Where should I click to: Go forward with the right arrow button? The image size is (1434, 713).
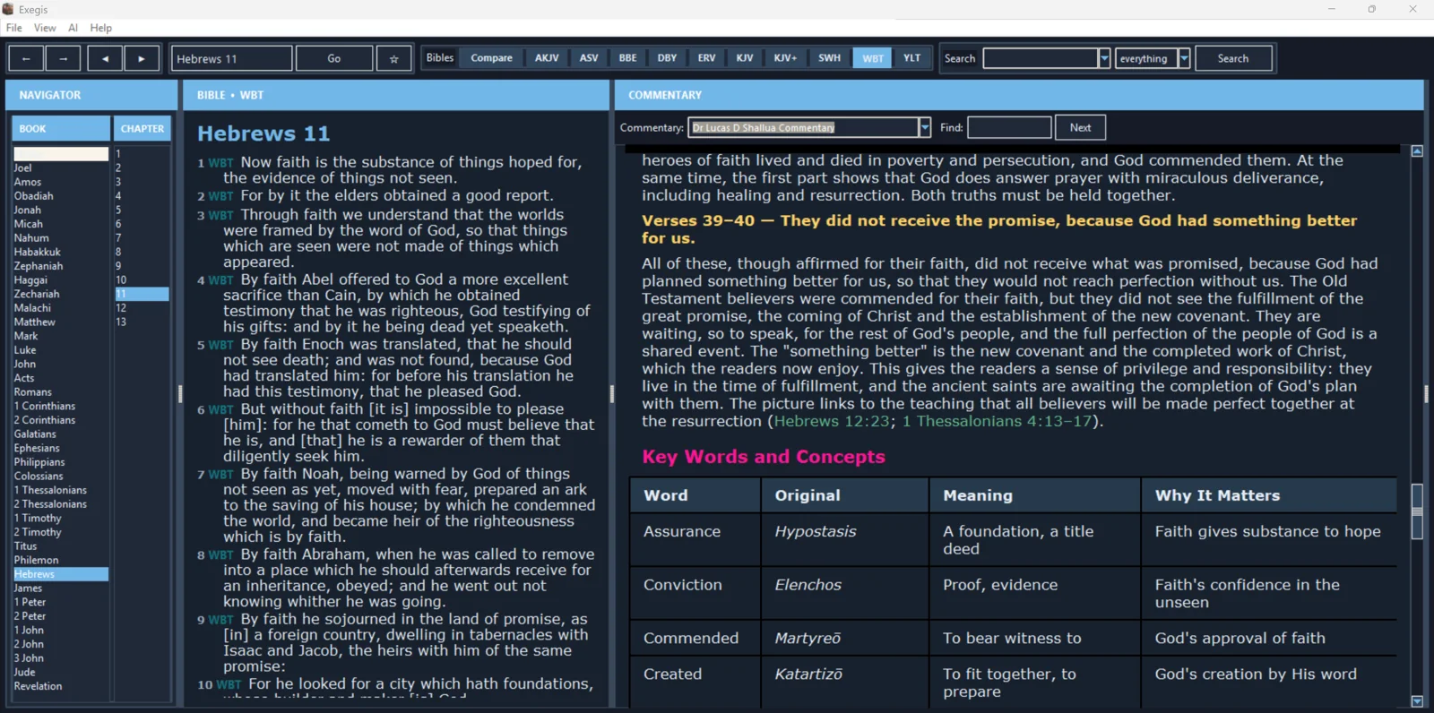click(x=64, y=58)
